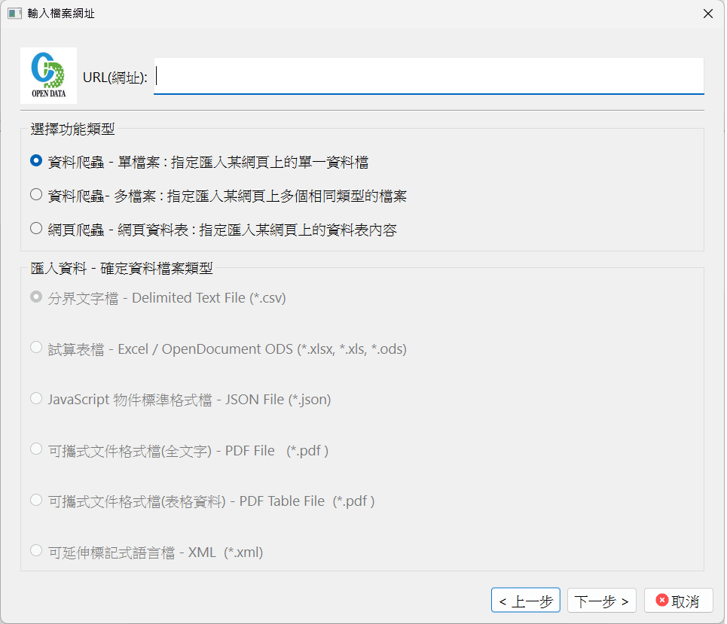Select 網頁爬蟲 - 網頁資料表 web table crawler option
The height and width of the screenshot is (624, 727).
[x=35, y=229]
